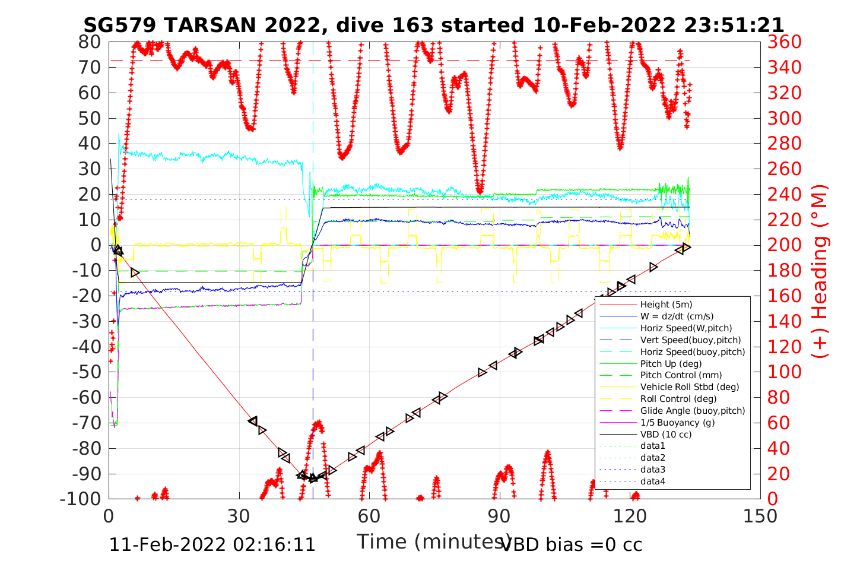This screenshot has width=841, height=561.
Task: Select the "data1" legend entry
Action: [x=653, y=446]
